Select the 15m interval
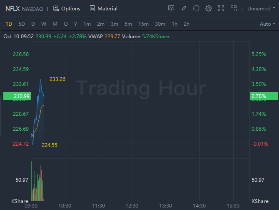The image size is (279, 210). tap(143, 24)
